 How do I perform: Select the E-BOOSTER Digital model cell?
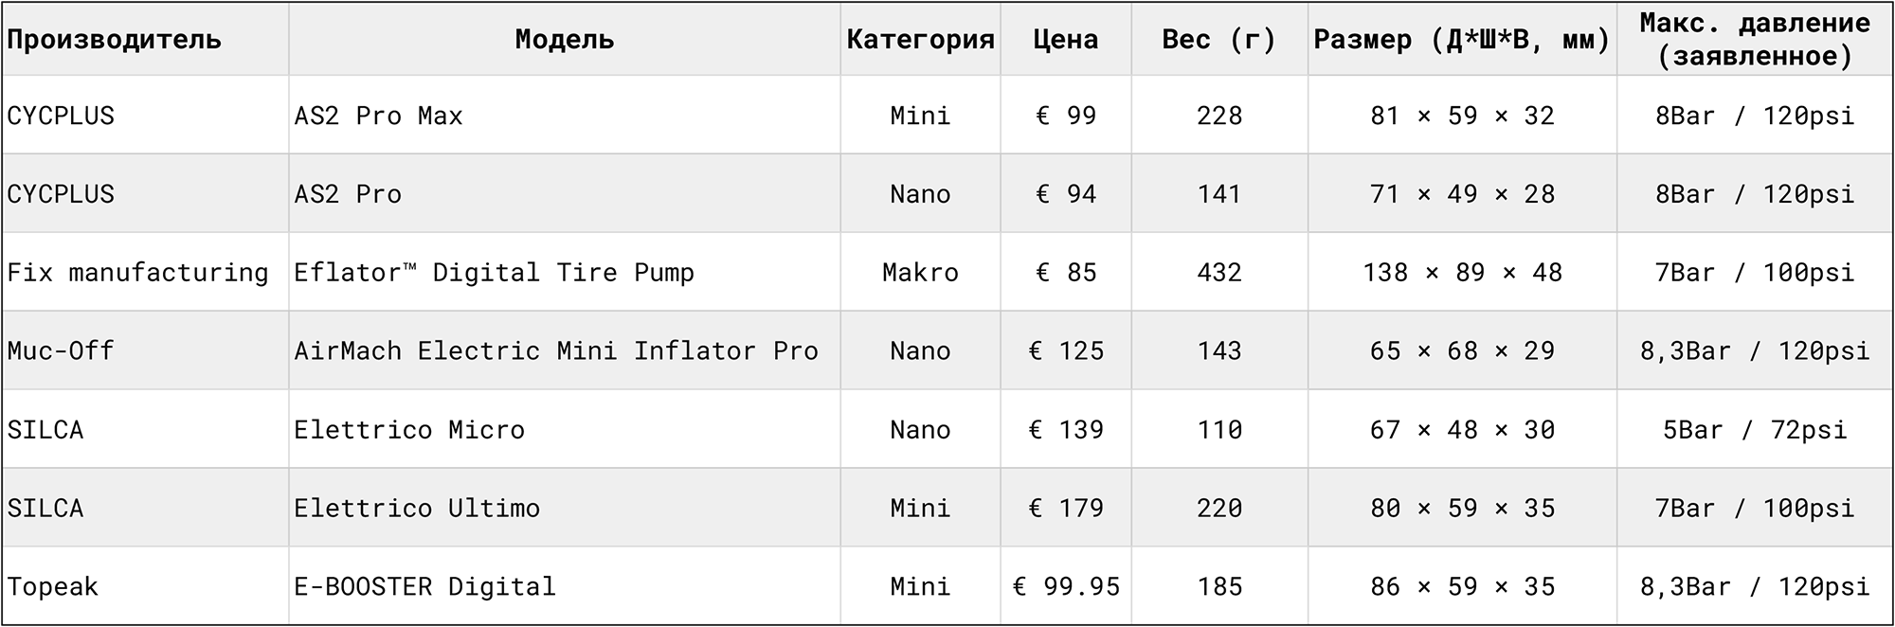pyautogui.click(x=424, y=587)
